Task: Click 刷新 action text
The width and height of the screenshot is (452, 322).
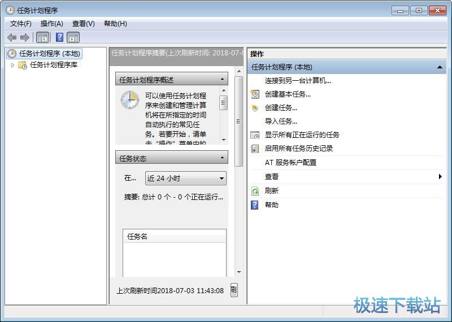Action: [x=272, y=191]
